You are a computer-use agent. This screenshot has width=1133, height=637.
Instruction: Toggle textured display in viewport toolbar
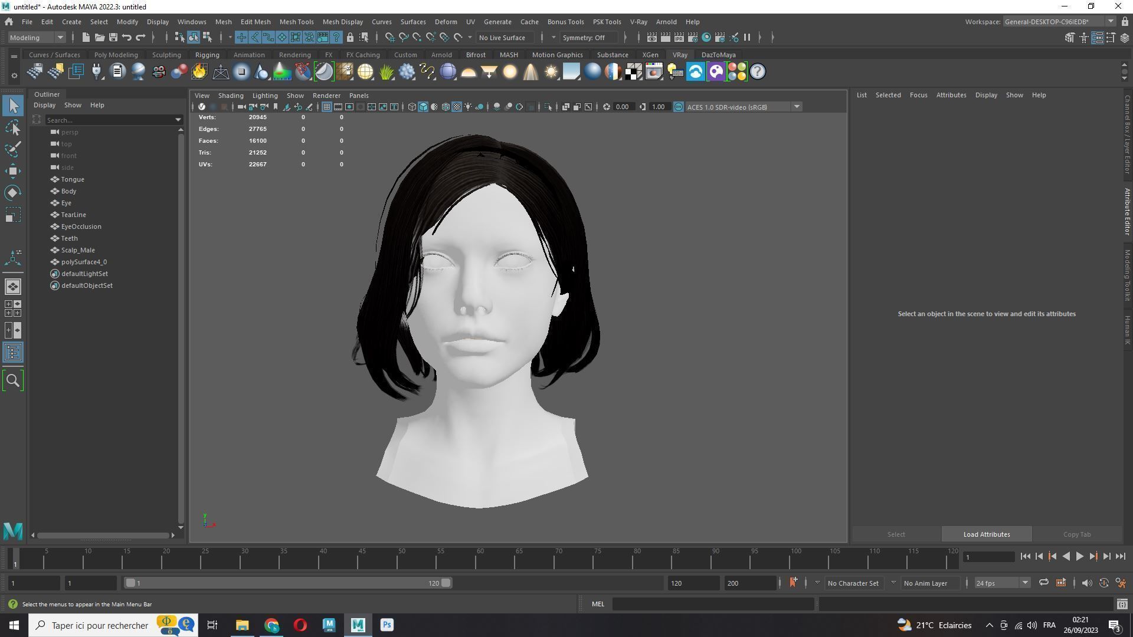(x=457, y=107)
